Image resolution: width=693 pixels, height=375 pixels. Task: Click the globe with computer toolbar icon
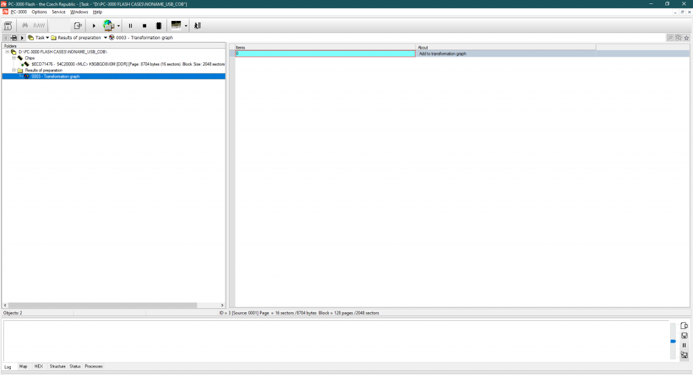click(x=108, y=26)
